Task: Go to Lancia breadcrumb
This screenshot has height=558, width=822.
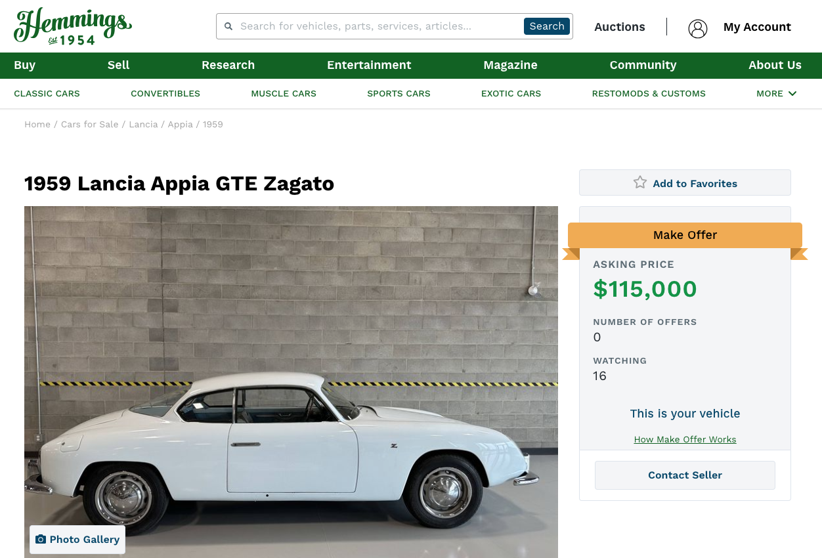Action: point(143,125)
